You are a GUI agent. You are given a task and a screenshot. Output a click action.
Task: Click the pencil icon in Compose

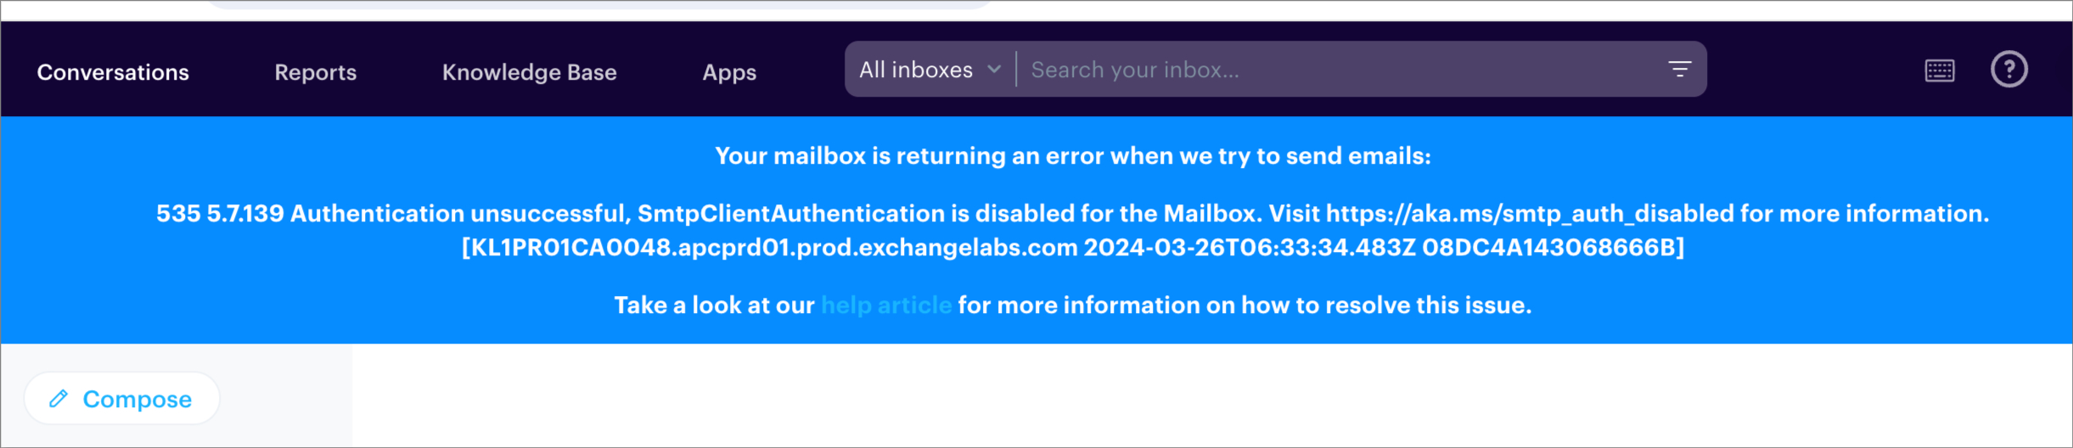pos(59,399)
